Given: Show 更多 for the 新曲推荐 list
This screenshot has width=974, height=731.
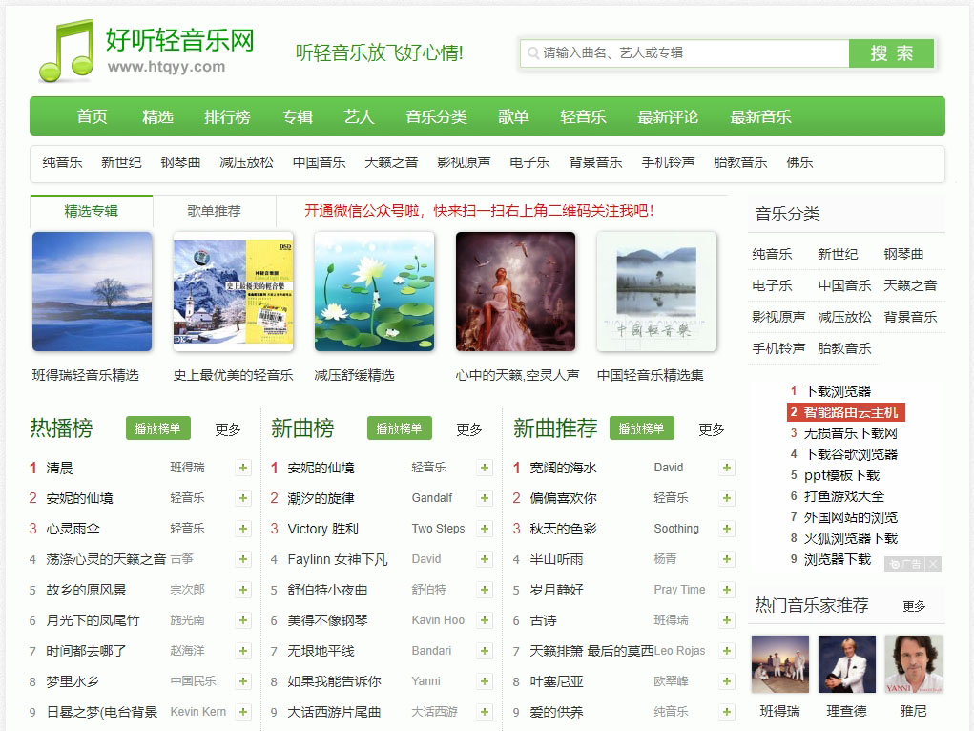Looking at the screenshot, I should point(712,429).
